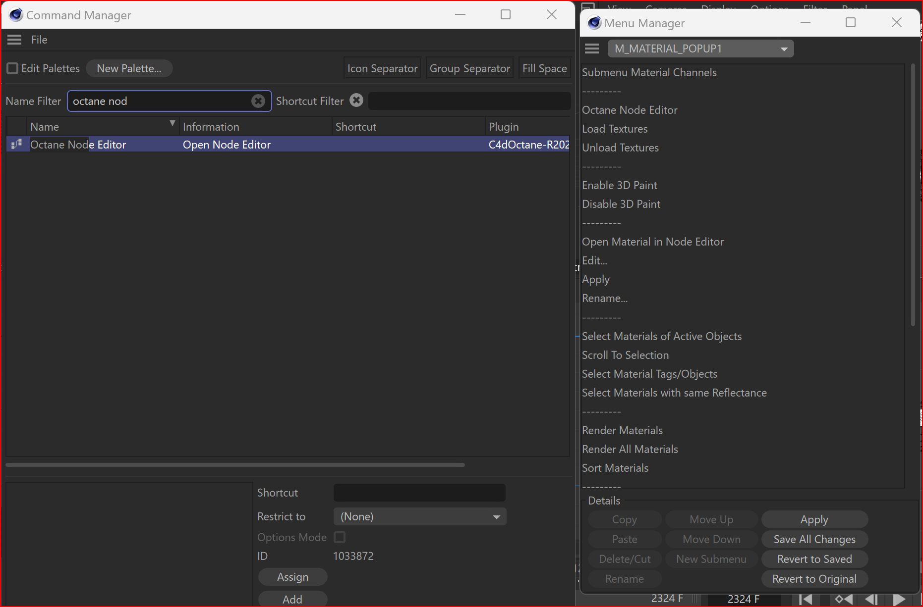Sort by the Plugin column header
Image resolution: width=923 pixels, height=607 pixels.
(527, 127)
